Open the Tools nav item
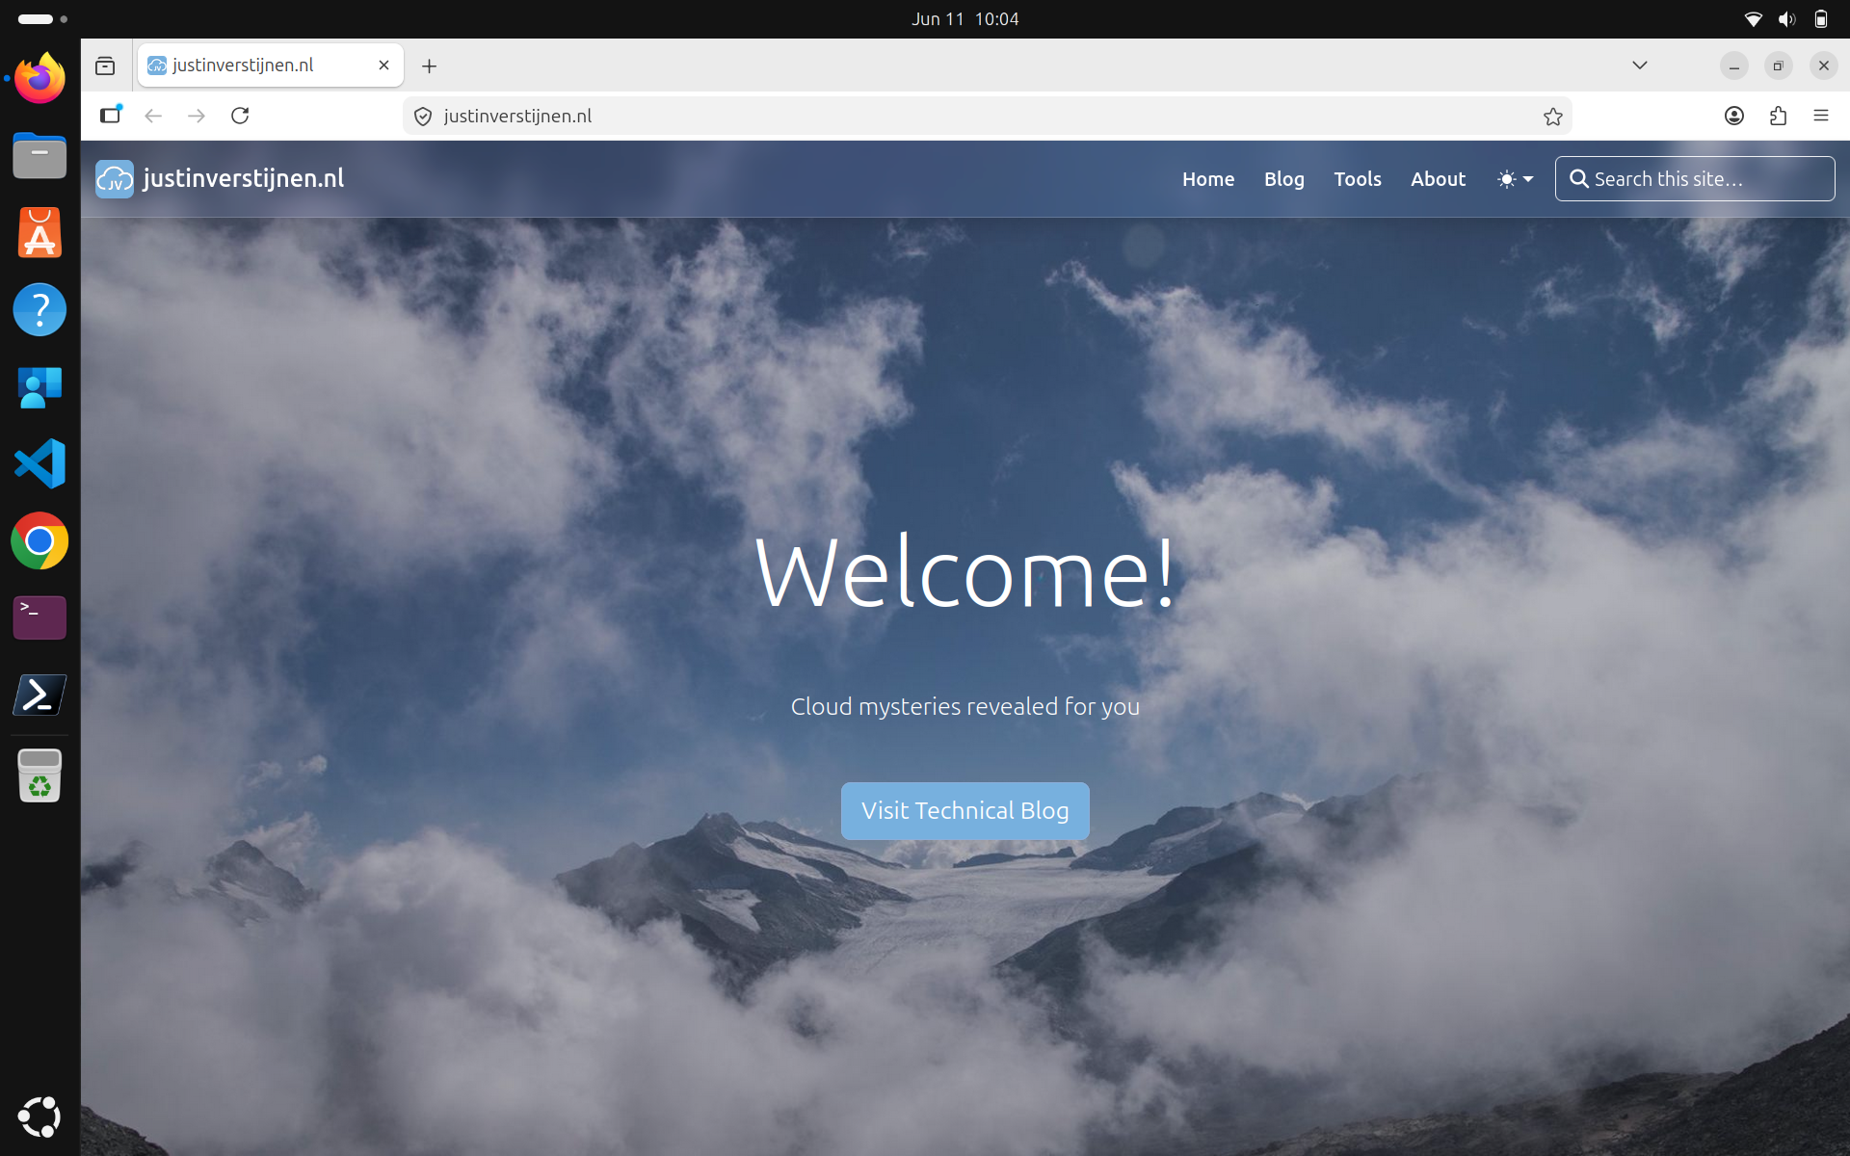This screenshot has width=1850, height=1156. [x=1358, y=179]
